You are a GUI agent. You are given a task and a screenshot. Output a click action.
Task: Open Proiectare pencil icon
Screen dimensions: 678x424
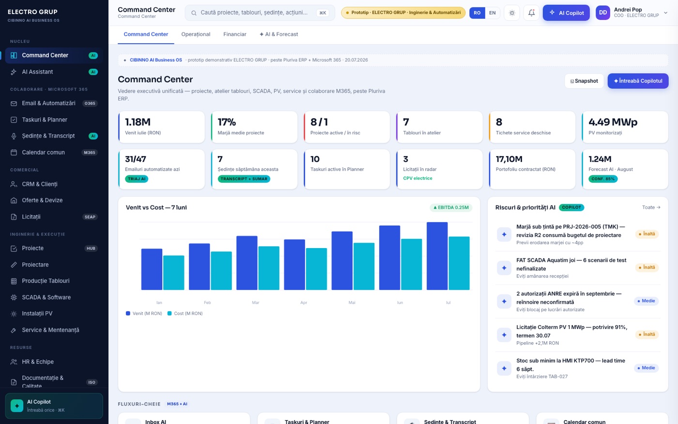[14, 265]
